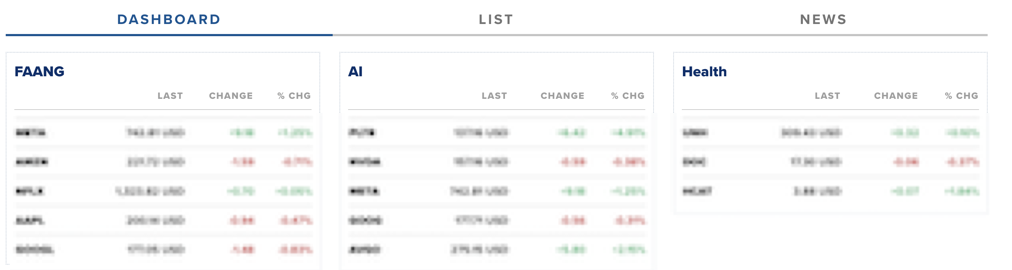Sort FAANG list by % CHG column

pyautogui.click(x=294, y=96)
